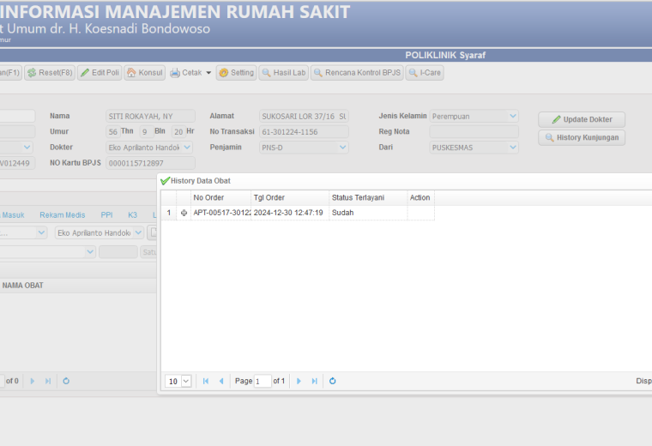Click the Konsul house icon button
The image size is (652, 446).
pyautogui.click(x=145, y=73)
